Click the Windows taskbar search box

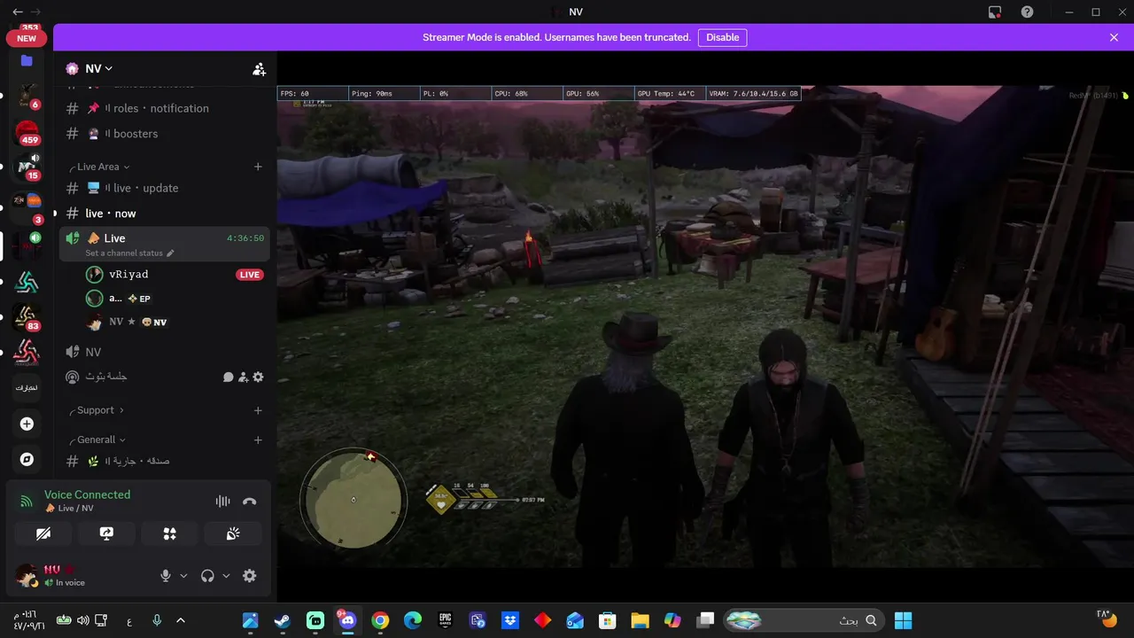pyautogui.click(x=804, y=620)
